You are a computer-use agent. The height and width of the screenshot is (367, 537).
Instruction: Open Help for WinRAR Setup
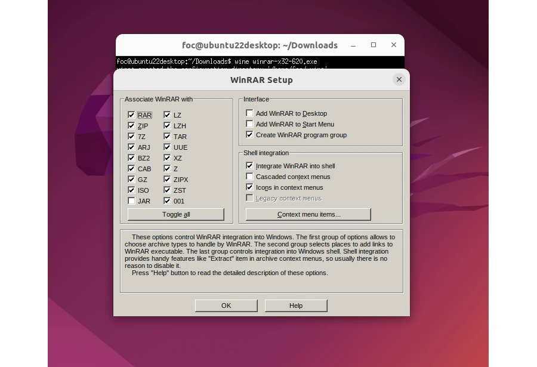coord(295,306)
